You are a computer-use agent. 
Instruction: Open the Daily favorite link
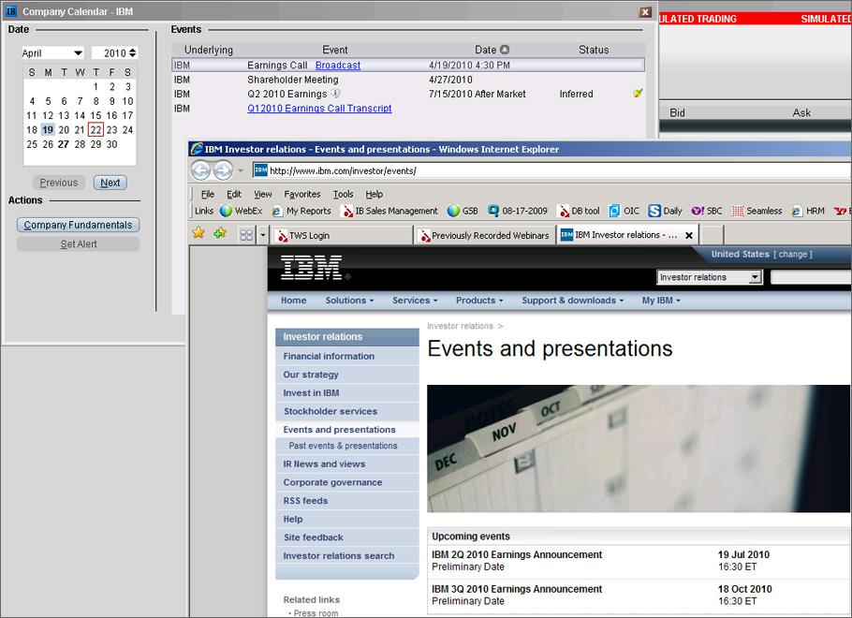coord(666,211)
